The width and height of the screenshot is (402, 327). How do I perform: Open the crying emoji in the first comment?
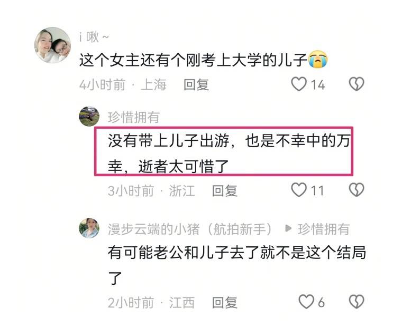(318, 59)
